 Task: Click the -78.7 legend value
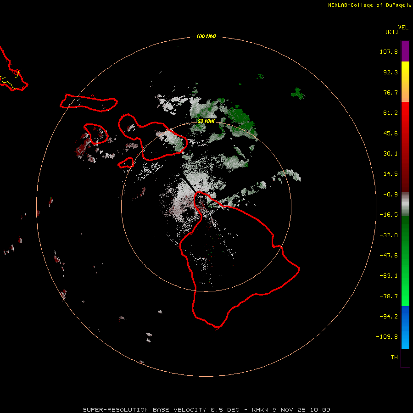(x=389, y=296)
